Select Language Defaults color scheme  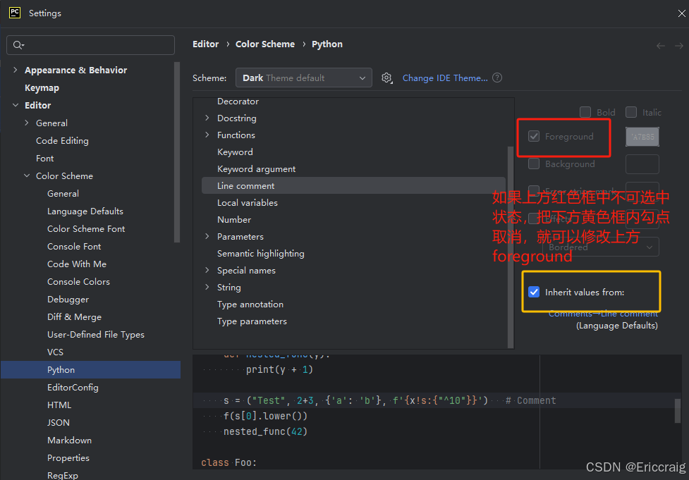(x=85, y=211)
